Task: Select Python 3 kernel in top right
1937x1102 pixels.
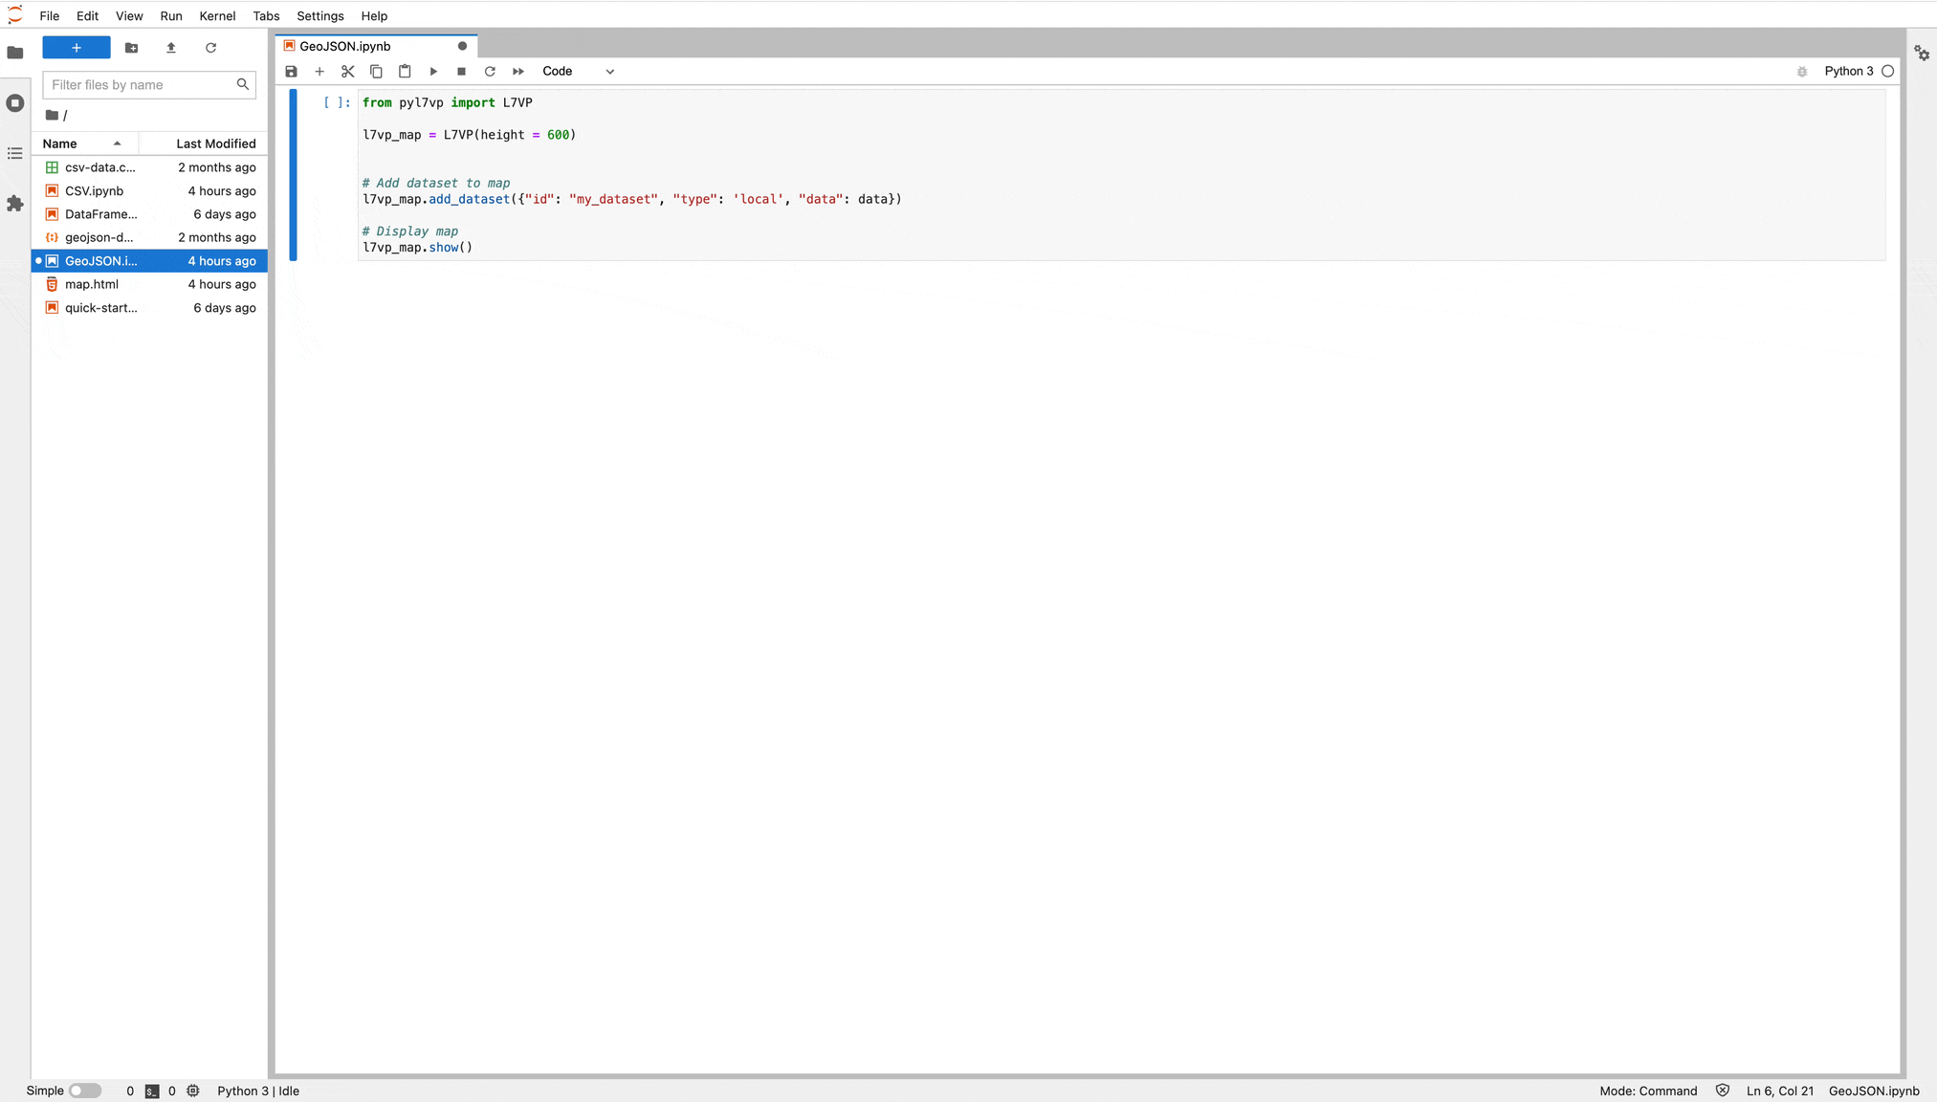Action: [x=1851, y=71]
